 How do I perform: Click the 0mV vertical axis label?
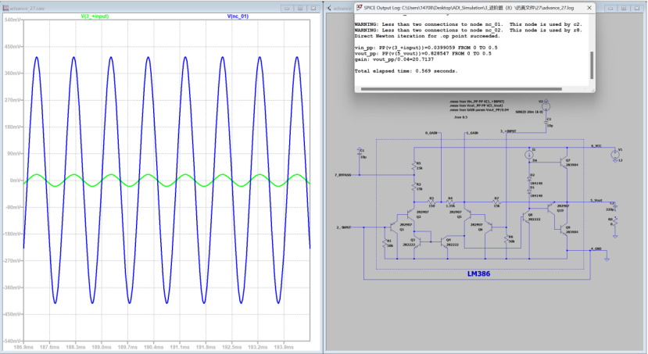click(x=13, y=180)
